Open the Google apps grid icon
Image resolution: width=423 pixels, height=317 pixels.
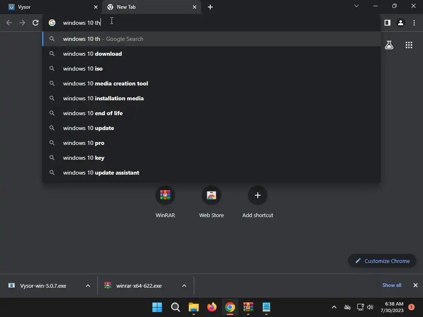[409, 45]
